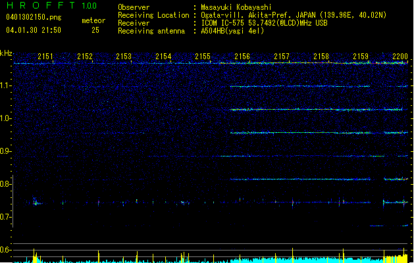Viewport: 414px width, 263px height.
Task: Click the 1.1 frequency axis label
Action: (5, 85)
